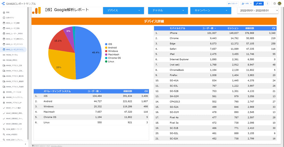This screenshot has height=147, width=284.
Task: Click the blue iOS pie slice
Action: point(88,57)
